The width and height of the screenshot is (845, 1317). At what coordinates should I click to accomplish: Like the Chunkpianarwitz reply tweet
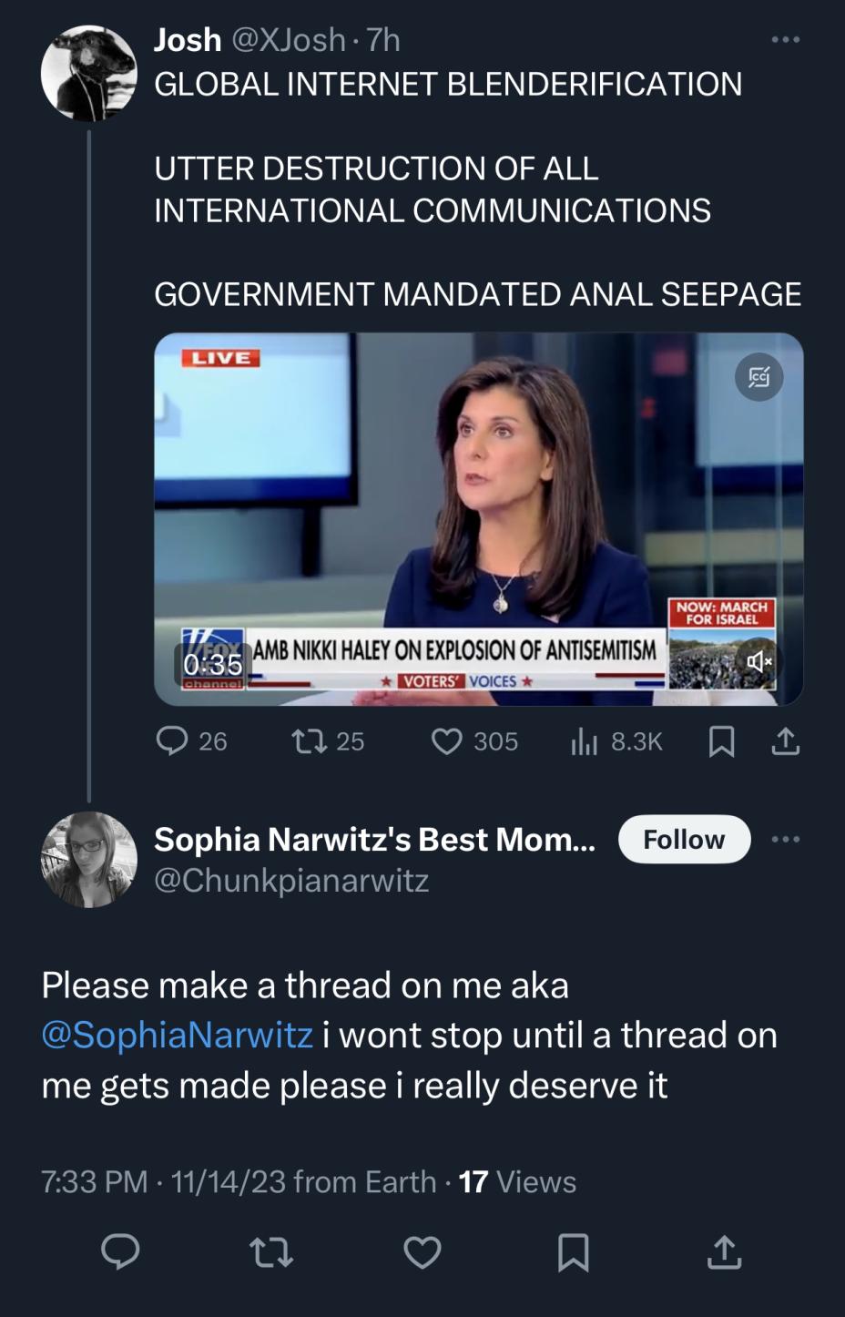click(422, 1251)
